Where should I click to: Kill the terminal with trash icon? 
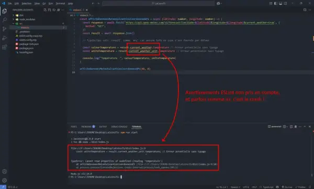click(x=296, y=127)
